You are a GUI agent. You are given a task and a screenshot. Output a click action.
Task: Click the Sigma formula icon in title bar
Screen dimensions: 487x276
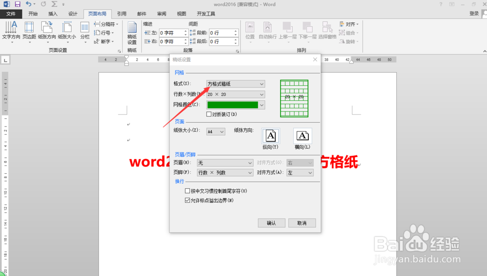tap(55, 4)
